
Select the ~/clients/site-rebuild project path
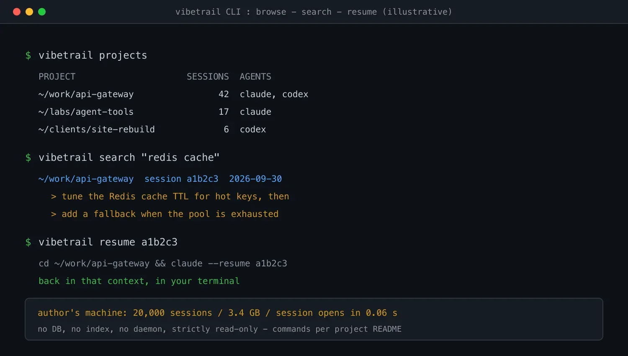point(97,129)
